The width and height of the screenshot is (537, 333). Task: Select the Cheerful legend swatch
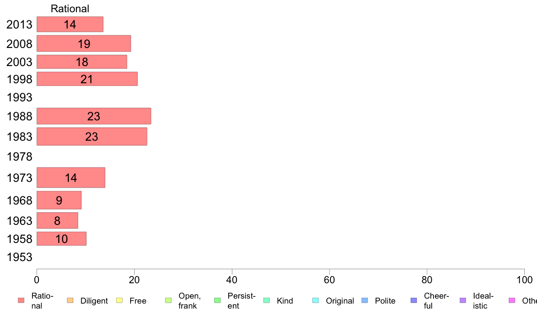coord(414,300)
